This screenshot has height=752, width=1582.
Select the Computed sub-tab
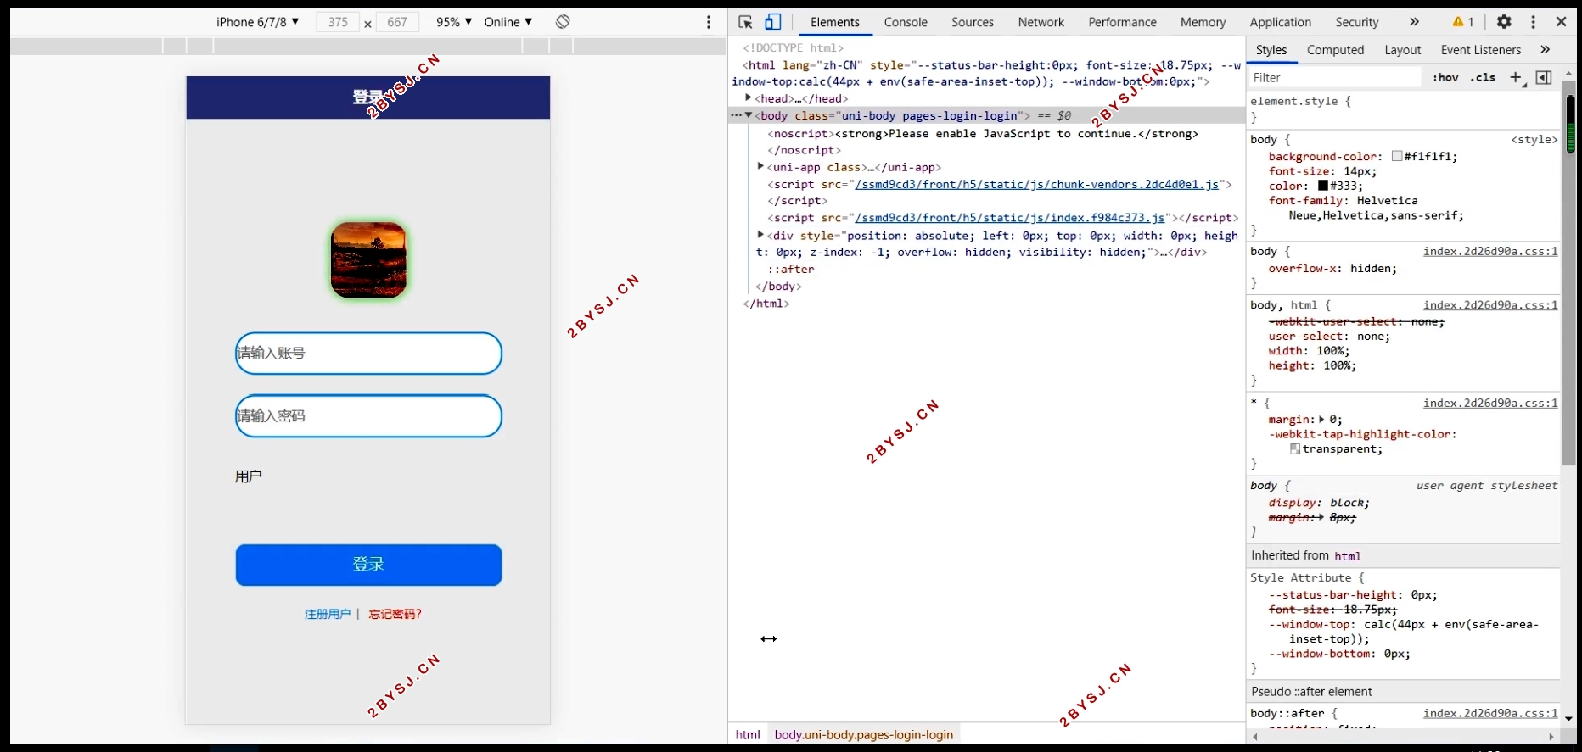pos(1335,50)
